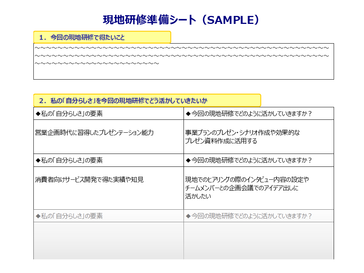Image resolution: width=364 pixels, height=273 pixels.
Task: Select the yellow 今回の現地研修で得たいこと heading box
Action: [x=102, y=37]
